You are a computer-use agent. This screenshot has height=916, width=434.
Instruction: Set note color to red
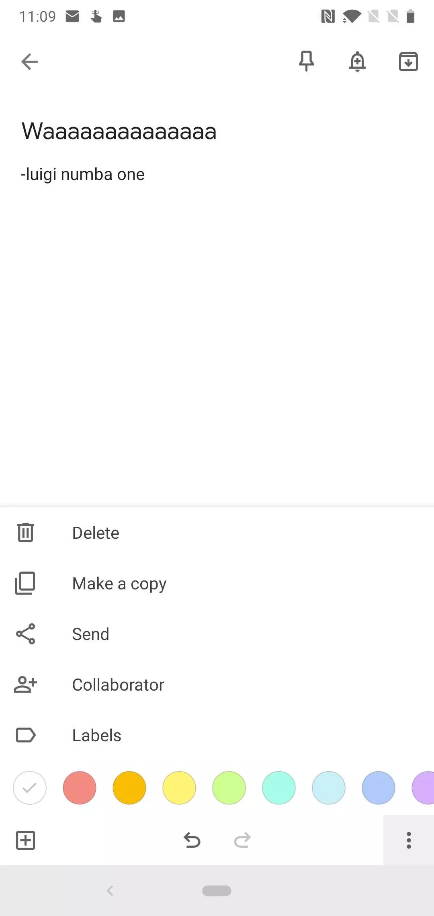[x=80, y=788]
